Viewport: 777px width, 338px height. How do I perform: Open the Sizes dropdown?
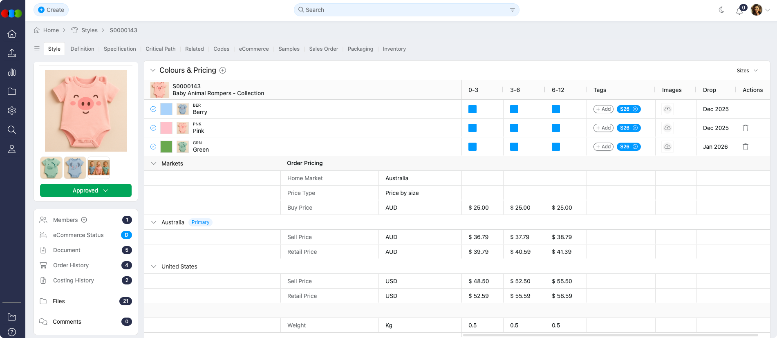click(747, 71)
